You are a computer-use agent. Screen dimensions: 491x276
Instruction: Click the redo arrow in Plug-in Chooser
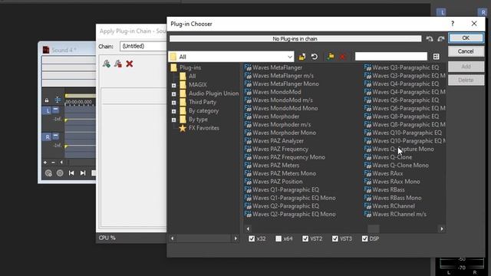[x=441, y=39]
